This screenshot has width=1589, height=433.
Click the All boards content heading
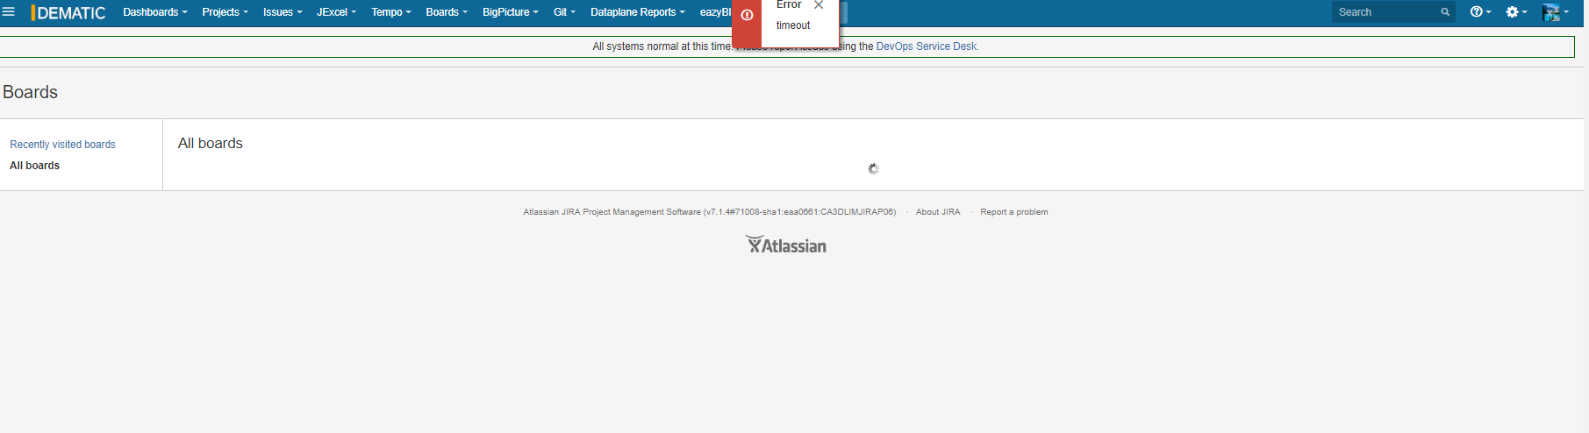211,143
